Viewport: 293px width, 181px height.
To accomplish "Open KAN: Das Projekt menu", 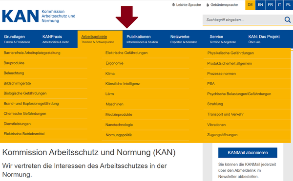I will [x=264, y=39].
